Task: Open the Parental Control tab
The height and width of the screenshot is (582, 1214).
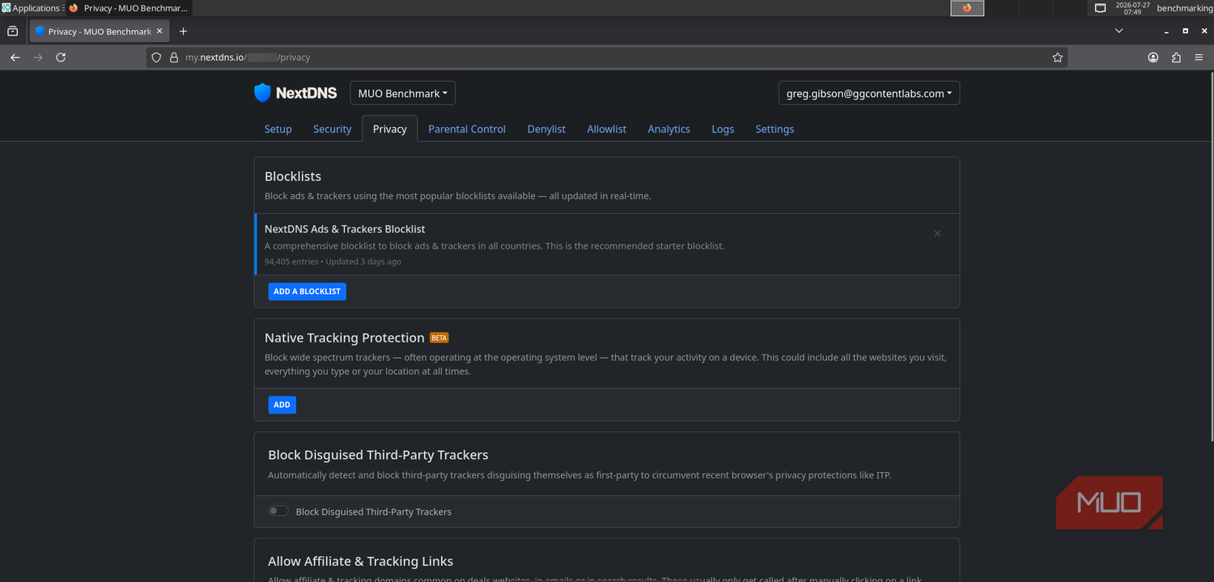Action: [x=467, y=129]
